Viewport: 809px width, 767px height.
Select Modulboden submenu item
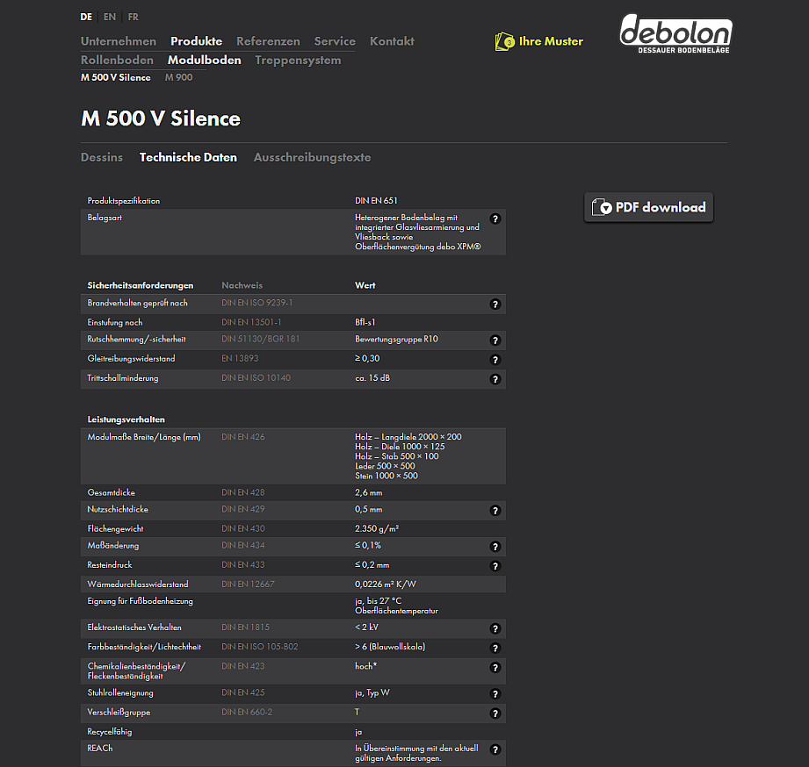click(204, 61)
